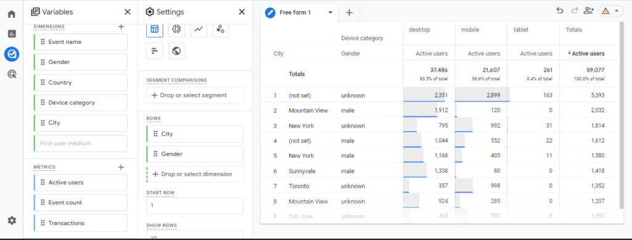632x240 pixels.
Task: Click the Sunnyvale city cell
Action: point(302,171)
